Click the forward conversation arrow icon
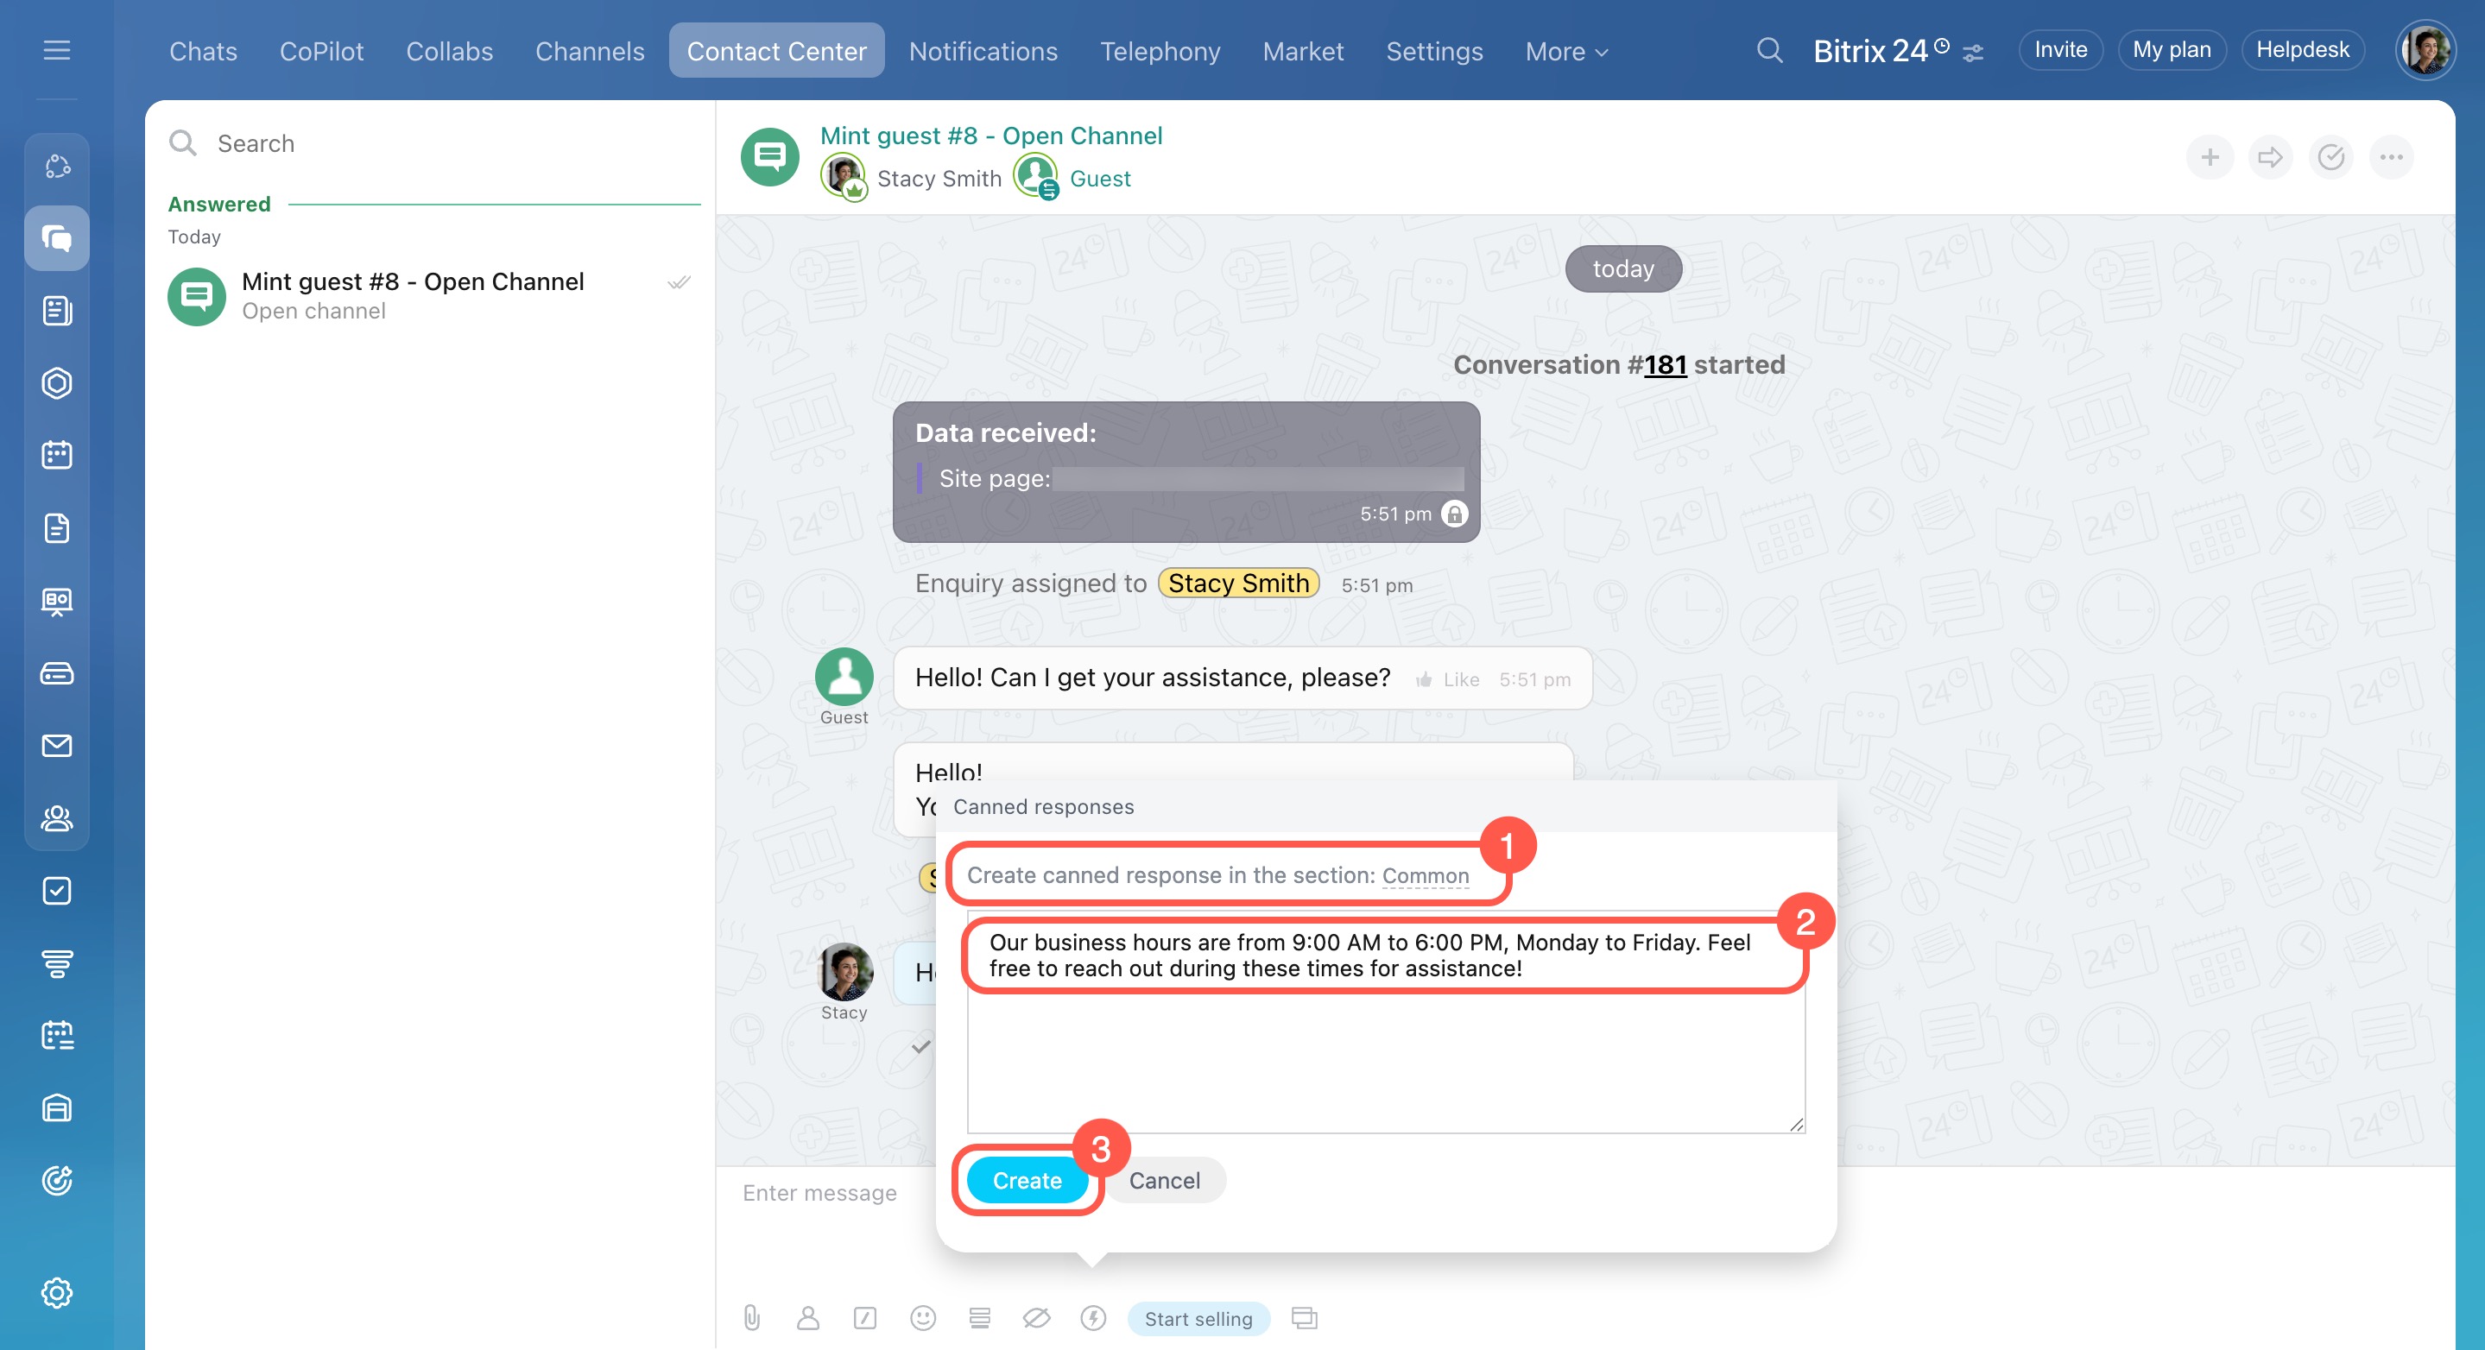Screen dimensions: 2485x1350 point(2270,157)
